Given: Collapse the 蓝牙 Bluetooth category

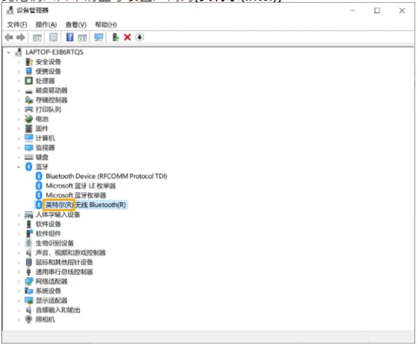Looking at the screenshot, I should coord(19,167).
